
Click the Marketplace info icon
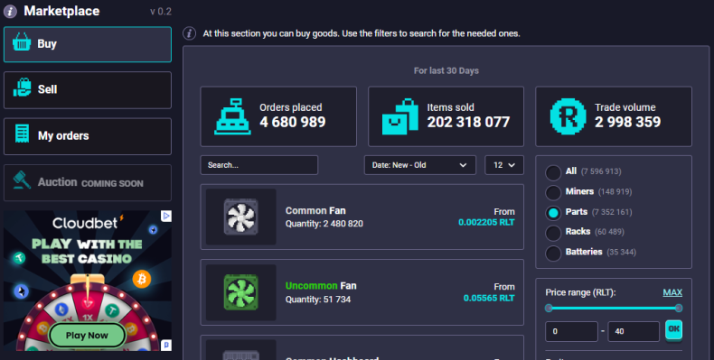(10, 12)
